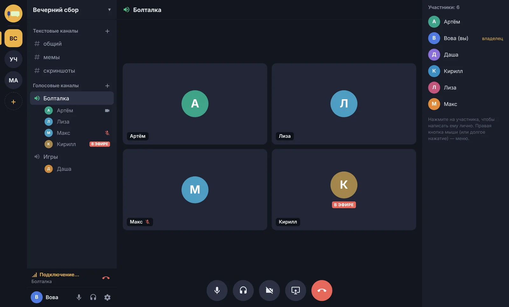Click Вова's avatar in user panel
The image size is (509, 307).
point(37,297)
